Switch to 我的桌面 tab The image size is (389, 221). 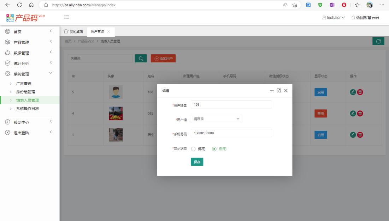coord(73,32)
